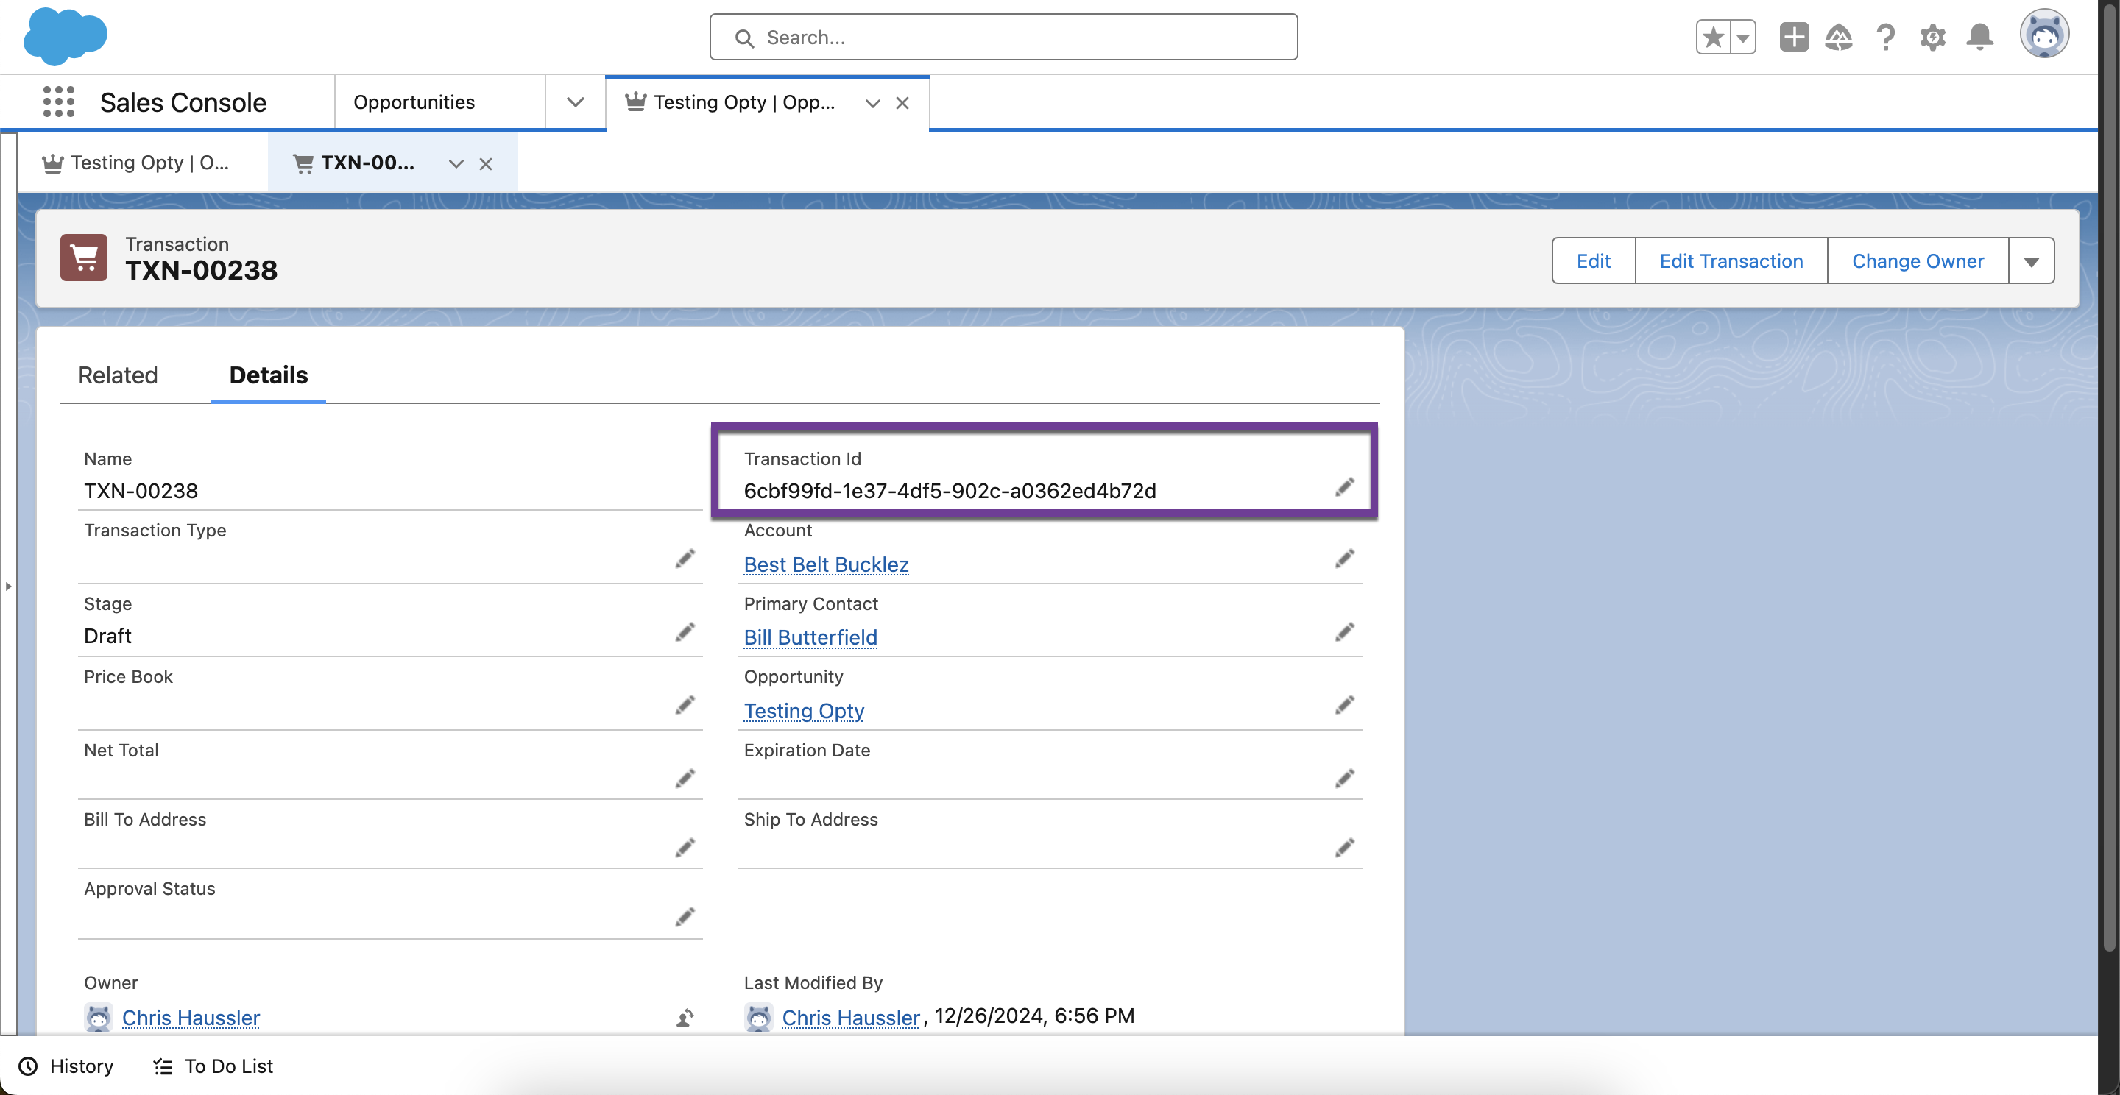Open the To Do List utility item
The height and width of the screenshot is (1095, 2120).
point(212,1066)
